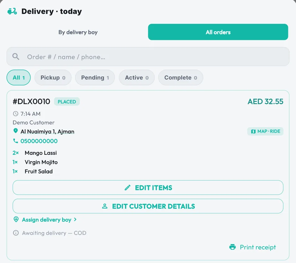Open MAP·RIDE for the address
This screenshot has height=263, width=296.
click(x=265, y=131)
